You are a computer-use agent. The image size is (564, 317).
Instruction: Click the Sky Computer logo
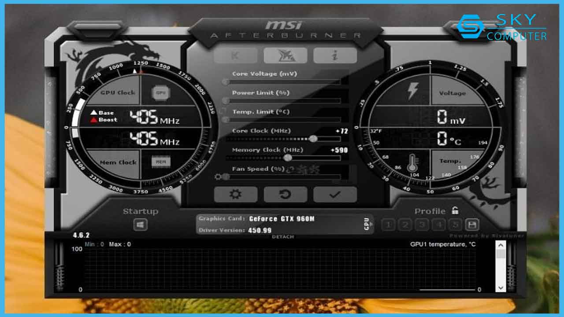pos(501,27)
